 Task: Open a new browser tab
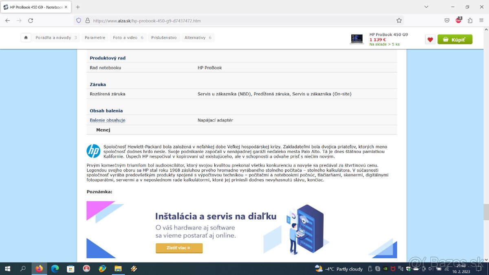[78, 7]
